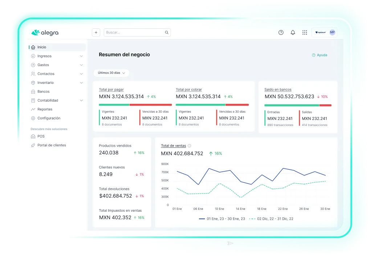
Task: Click the Total de ventas info icon
Action: point(189,146)
